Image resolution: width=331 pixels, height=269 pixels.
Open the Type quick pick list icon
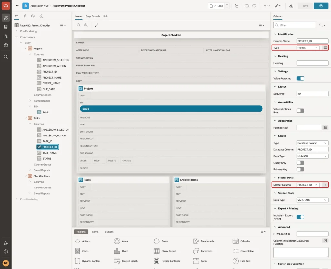325,48
